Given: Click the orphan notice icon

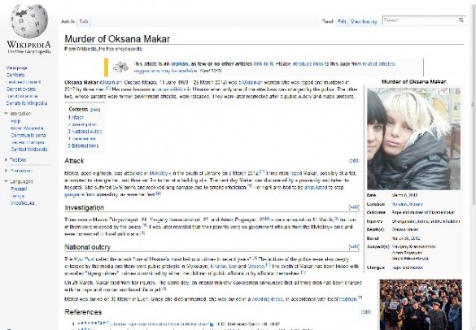Looking at the screenshot, I should pos(120,67).
